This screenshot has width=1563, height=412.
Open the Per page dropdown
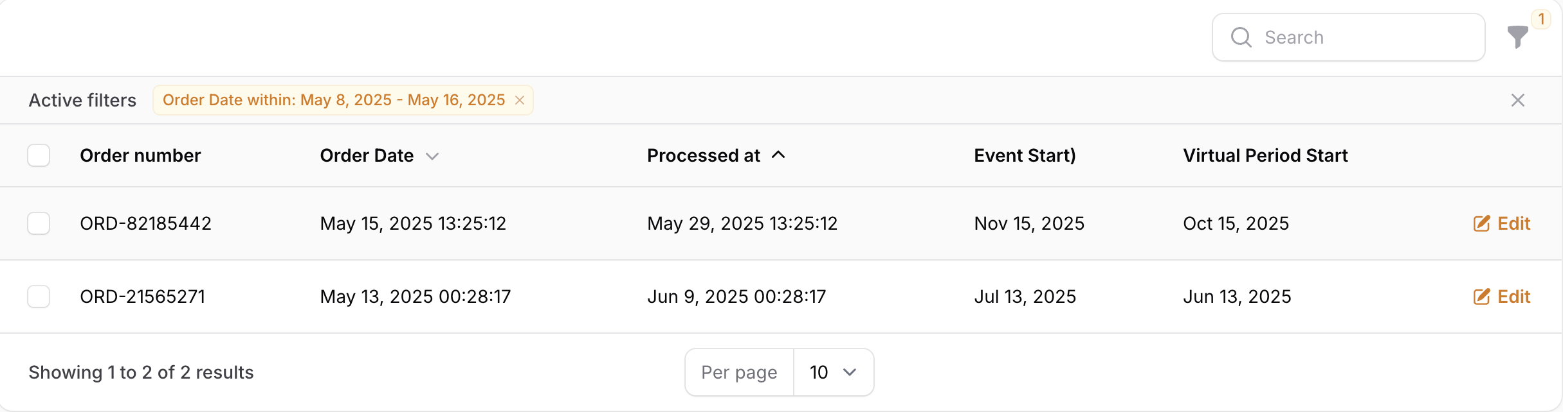pyautogui.click(x=833, y=372)
